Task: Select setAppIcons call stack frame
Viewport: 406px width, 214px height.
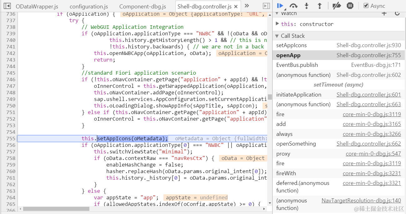Action: pos(338,45)
